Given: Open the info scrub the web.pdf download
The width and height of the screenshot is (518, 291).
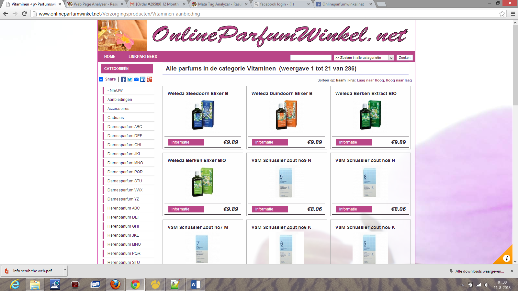Looking at the screenshot, I should tap(32, 271).
